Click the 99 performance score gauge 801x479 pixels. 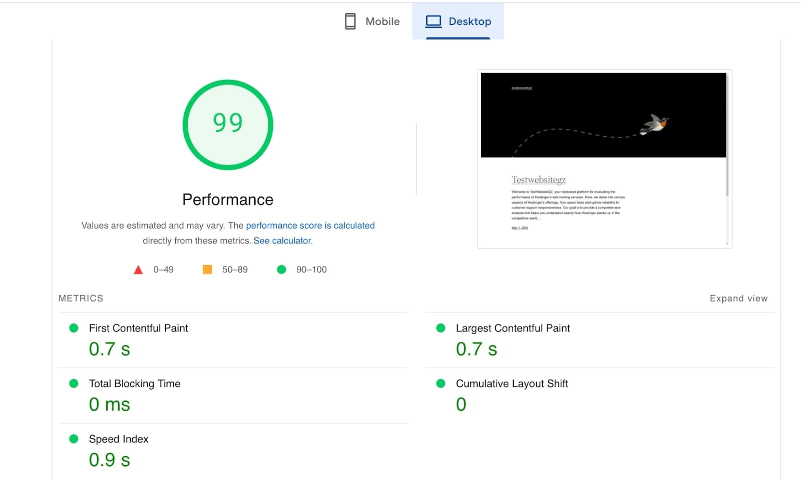pyautogui.click(x=228, y=124)
